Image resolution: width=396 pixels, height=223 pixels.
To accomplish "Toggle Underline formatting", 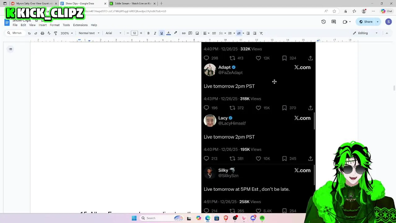I will click(161, 33).
